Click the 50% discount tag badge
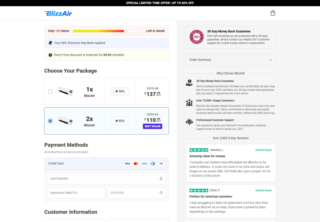The width and height of the screenshot is (320, 222). click(x=120, y=91)
